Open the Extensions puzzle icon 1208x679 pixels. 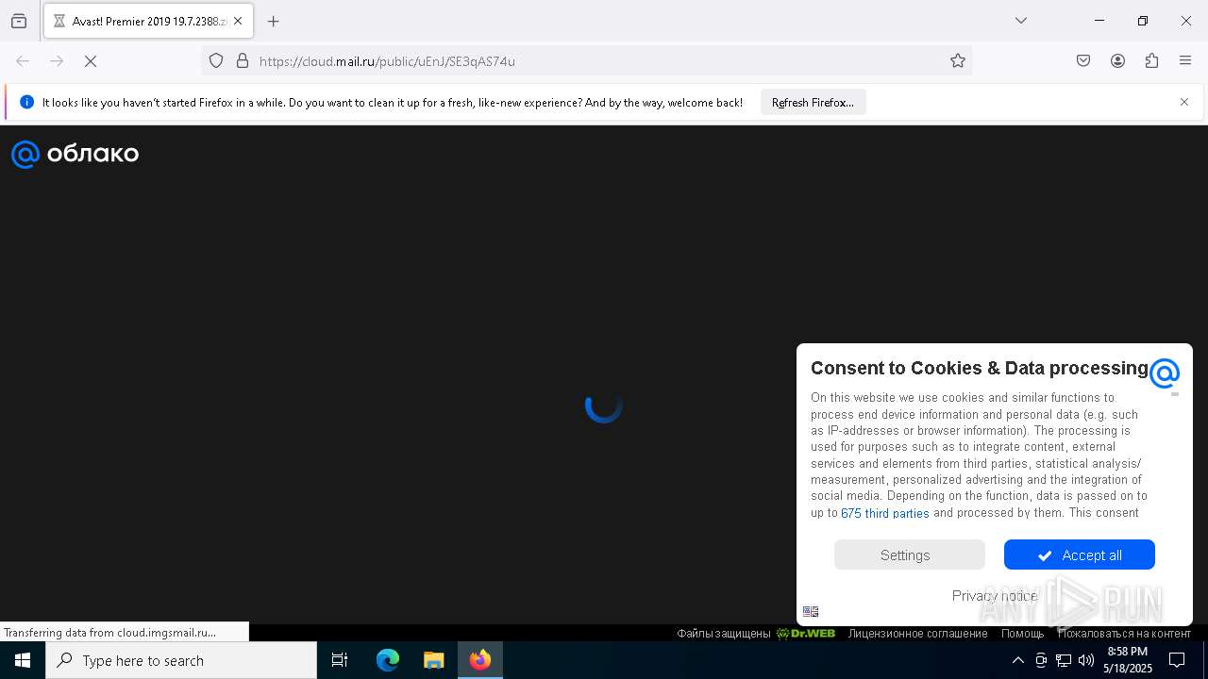1151,61
